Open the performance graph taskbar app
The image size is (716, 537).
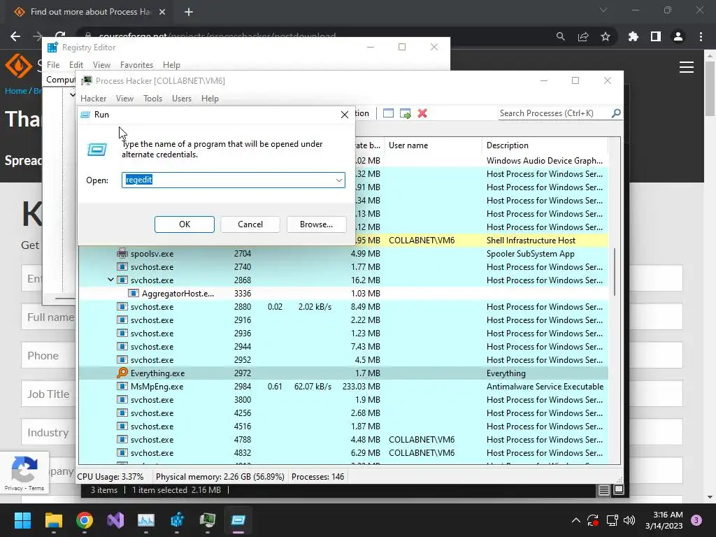[146, 520]
